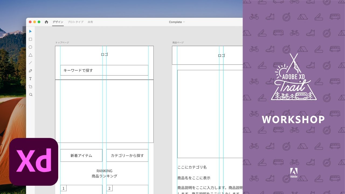The image size is (345, 194).
Task: Select the Text tool
Action: pos(30,79)
